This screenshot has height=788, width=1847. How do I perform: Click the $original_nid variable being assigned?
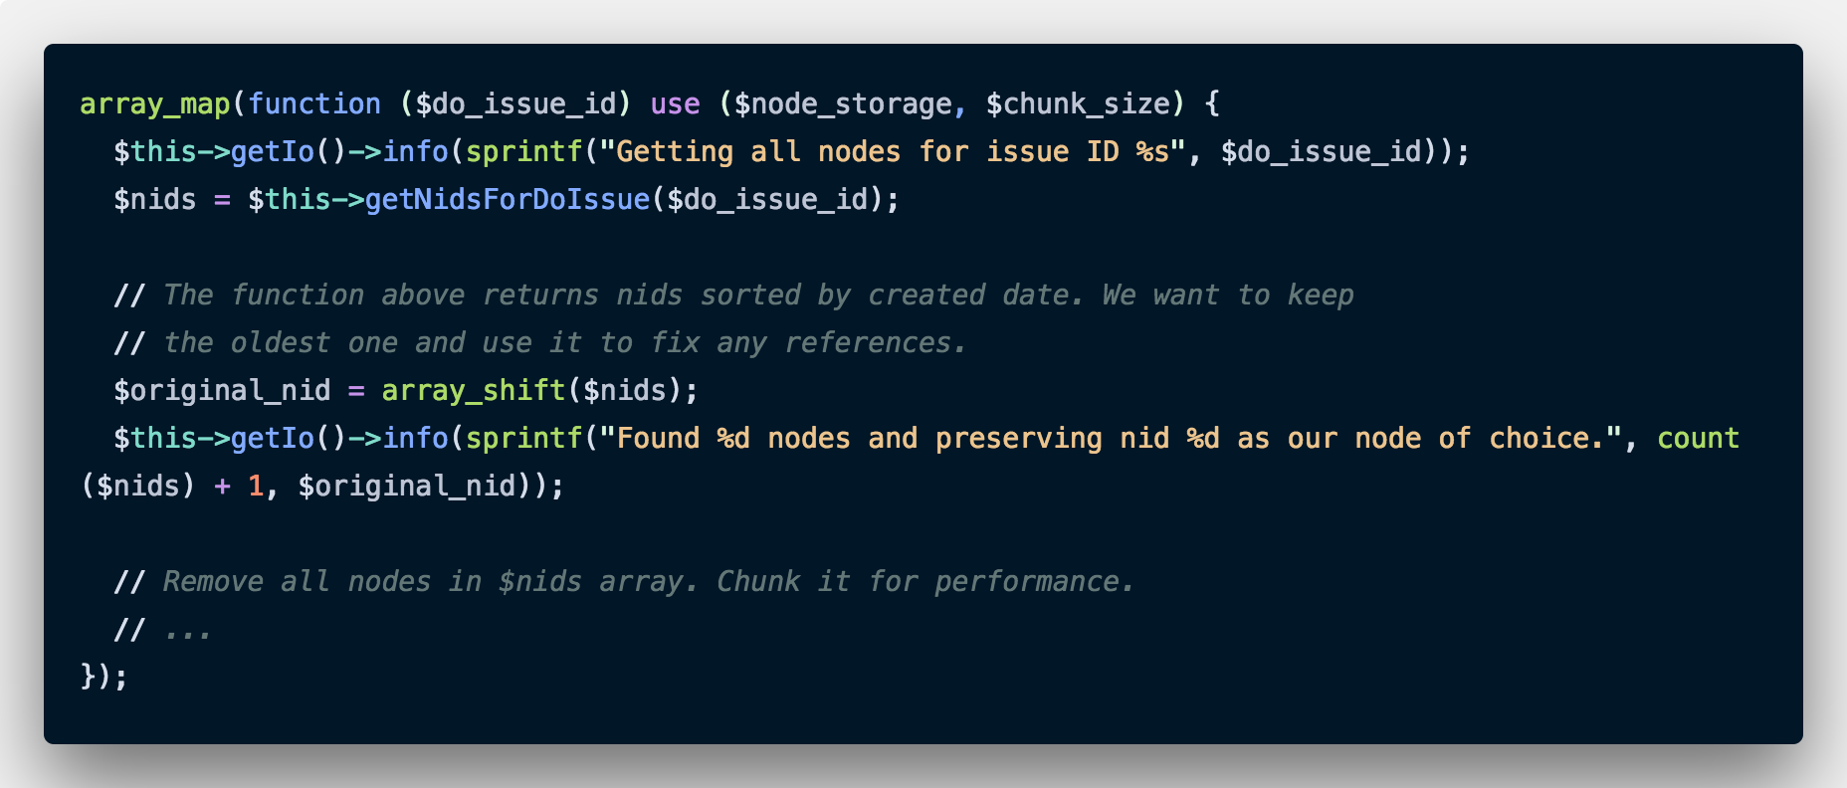(x=222, y=390)
